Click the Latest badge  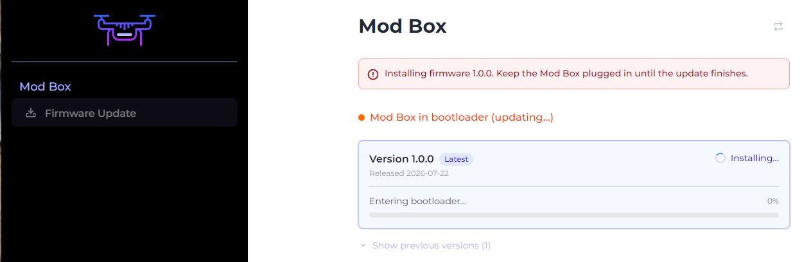click(x=456, y=159)
